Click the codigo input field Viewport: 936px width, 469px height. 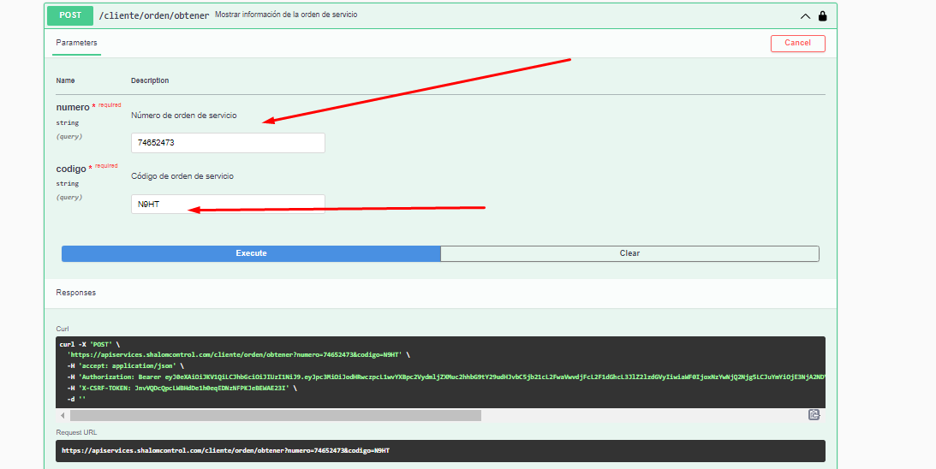[x=228, y=204]
